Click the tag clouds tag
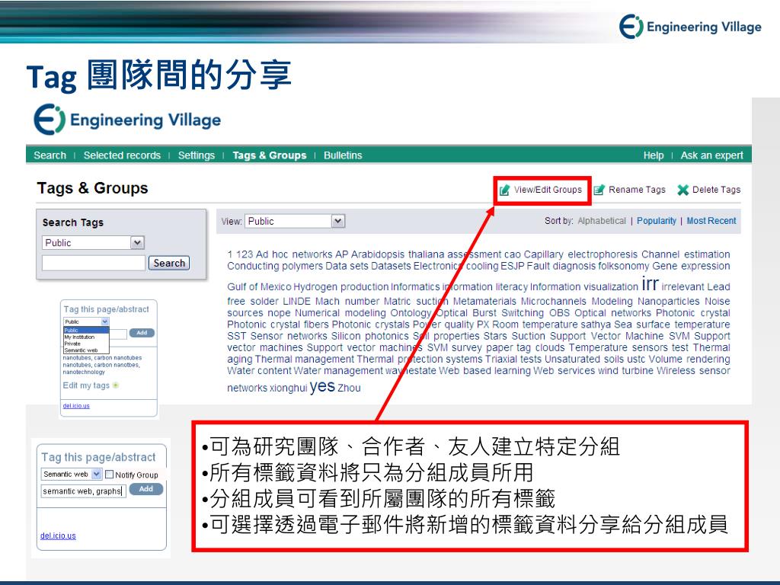Viewport: 780px width, 585px height. click(542, 347)
